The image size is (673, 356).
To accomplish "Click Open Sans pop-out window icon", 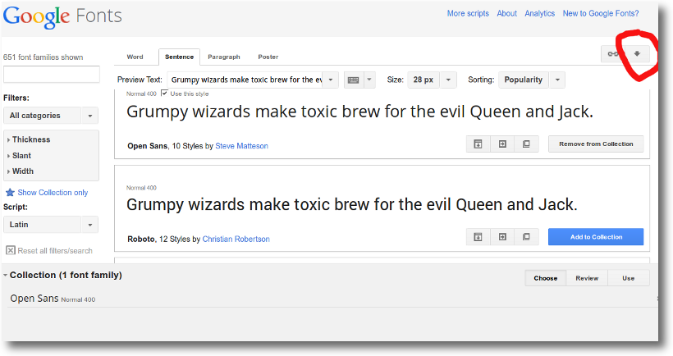I will (526, 144).
